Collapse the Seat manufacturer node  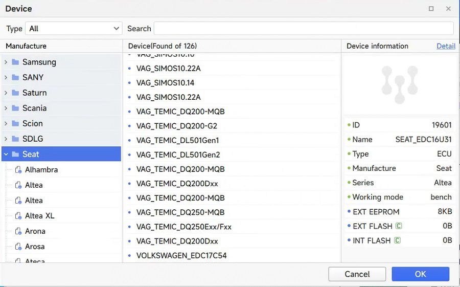(x=6, y=154)
